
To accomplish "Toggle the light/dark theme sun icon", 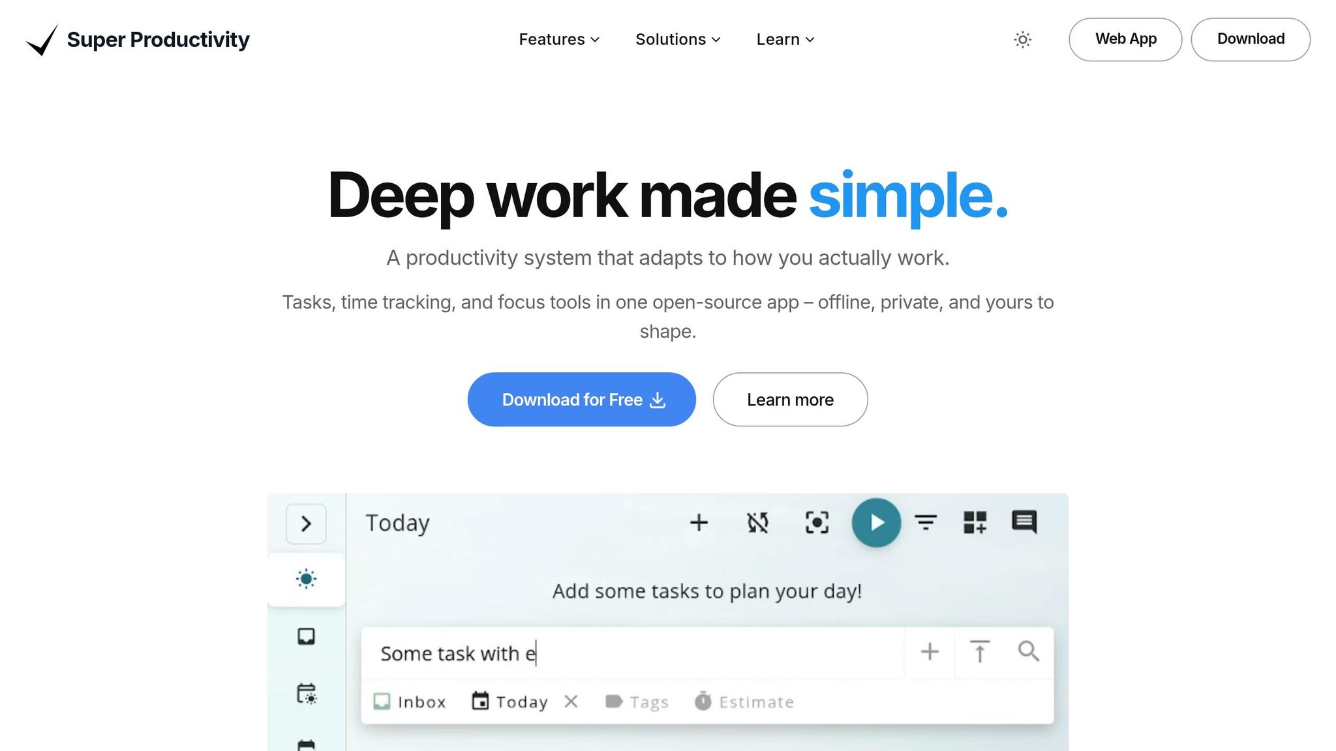I will coord(1022,40).
